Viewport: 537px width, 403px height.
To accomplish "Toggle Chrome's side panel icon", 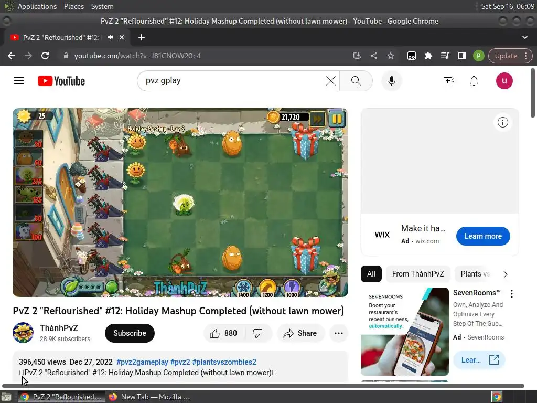I will click(x=461, y=56).
